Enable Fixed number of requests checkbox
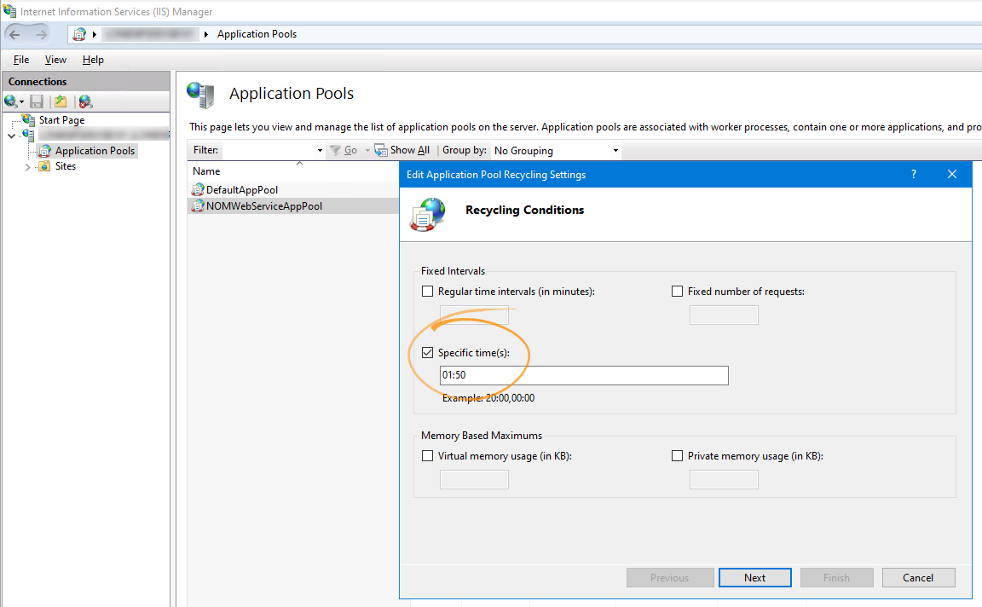Image resolution: width=982 pixels, height=607 pixels. (x=677, y=292)
